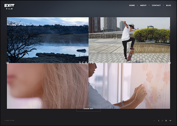The image size is (177, 126).
Task: Navigate to the ABOUT page
Action: (143, 5)
